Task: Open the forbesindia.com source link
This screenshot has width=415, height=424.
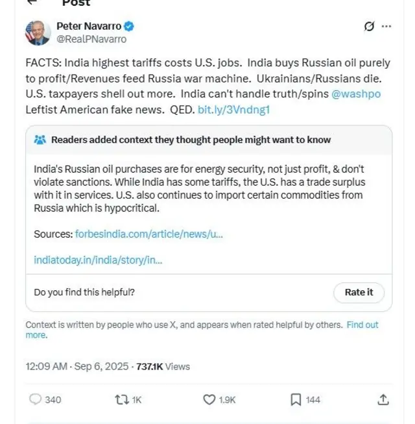Action: [148, 233]
